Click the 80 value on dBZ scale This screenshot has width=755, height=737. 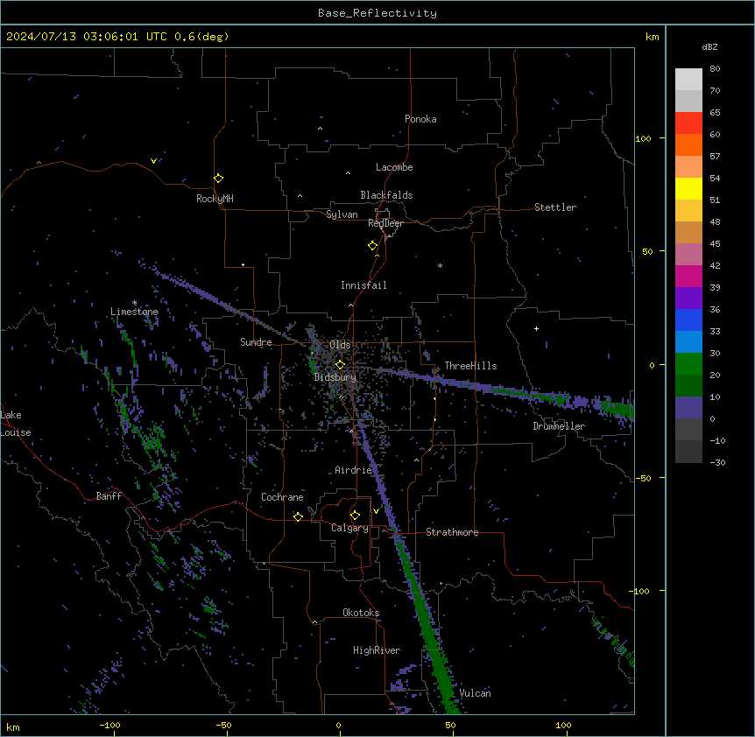[x=715, y=69]
